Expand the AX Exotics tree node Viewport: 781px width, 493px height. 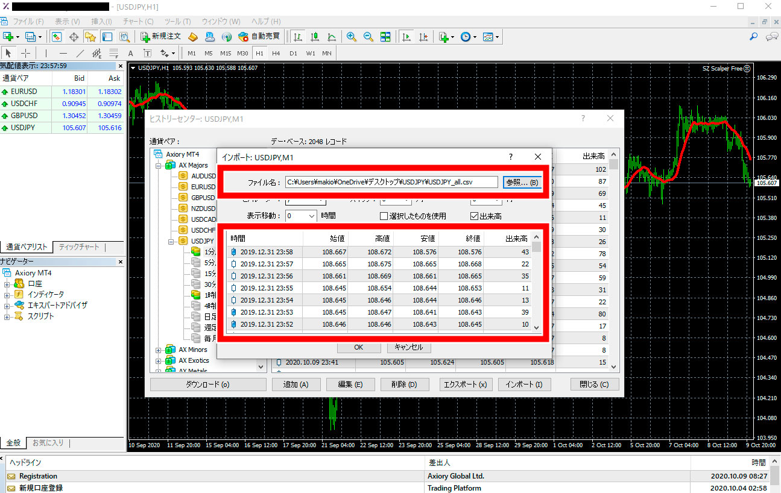[159, 360]
